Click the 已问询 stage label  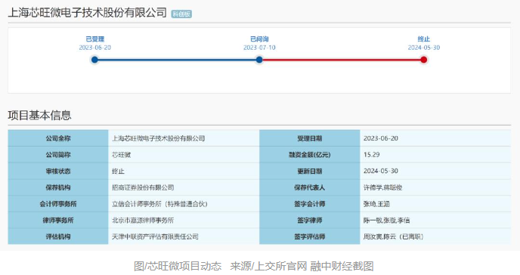coord(259,39)
